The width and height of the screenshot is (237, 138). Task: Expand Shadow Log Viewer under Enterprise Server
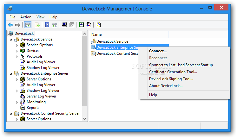click(17, 91)
